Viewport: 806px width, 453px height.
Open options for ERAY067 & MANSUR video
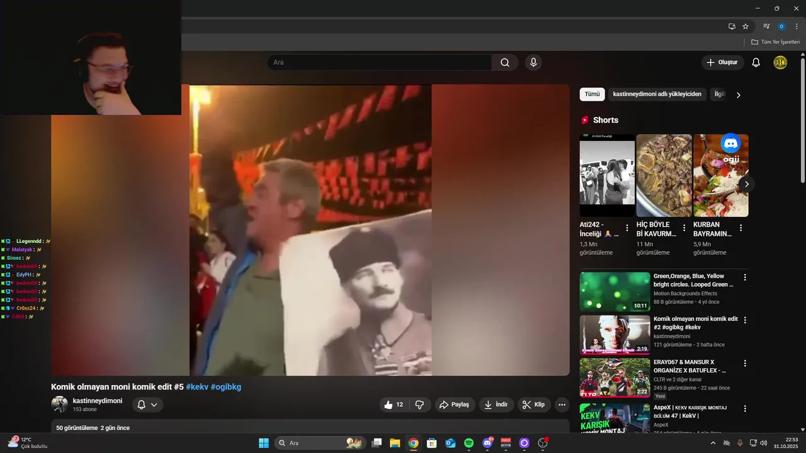point(745,363)
